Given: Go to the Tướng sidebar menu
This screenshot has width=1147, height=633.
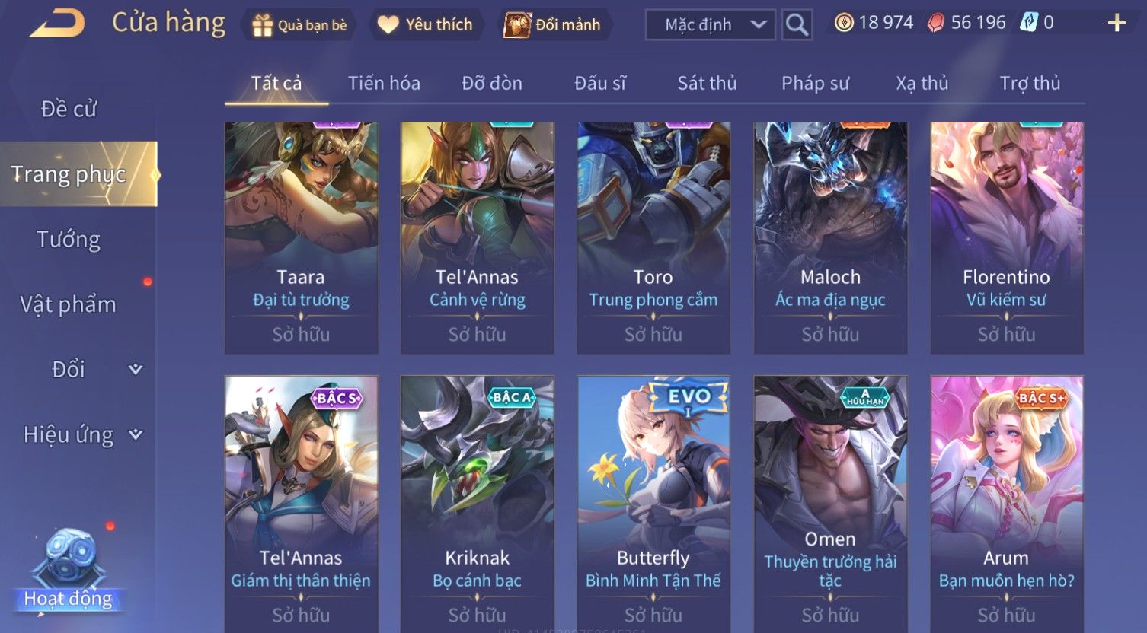Looking at the screenshot, I should [x=69, y=240].
